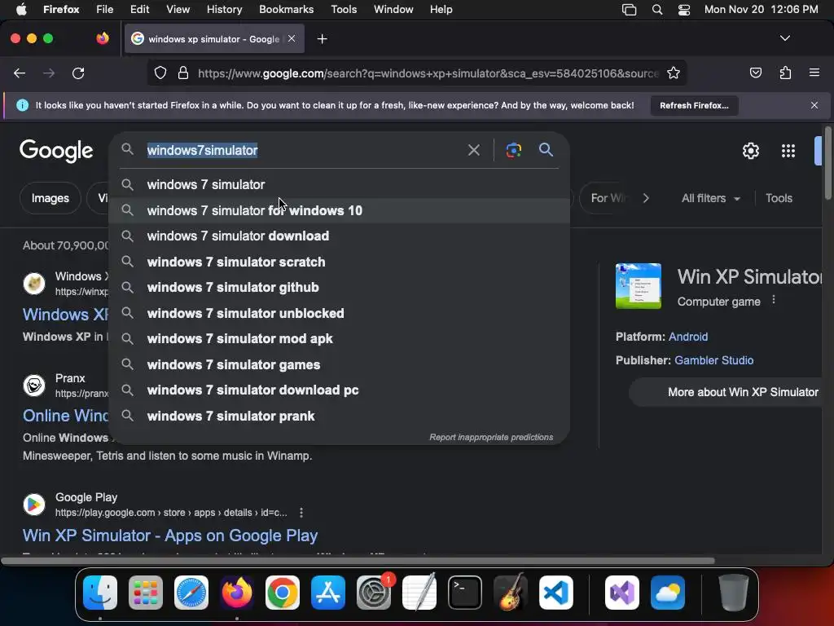The image size is (834, 626).
Task: Open a new tab with the plus icon
Action: [322, 39]
